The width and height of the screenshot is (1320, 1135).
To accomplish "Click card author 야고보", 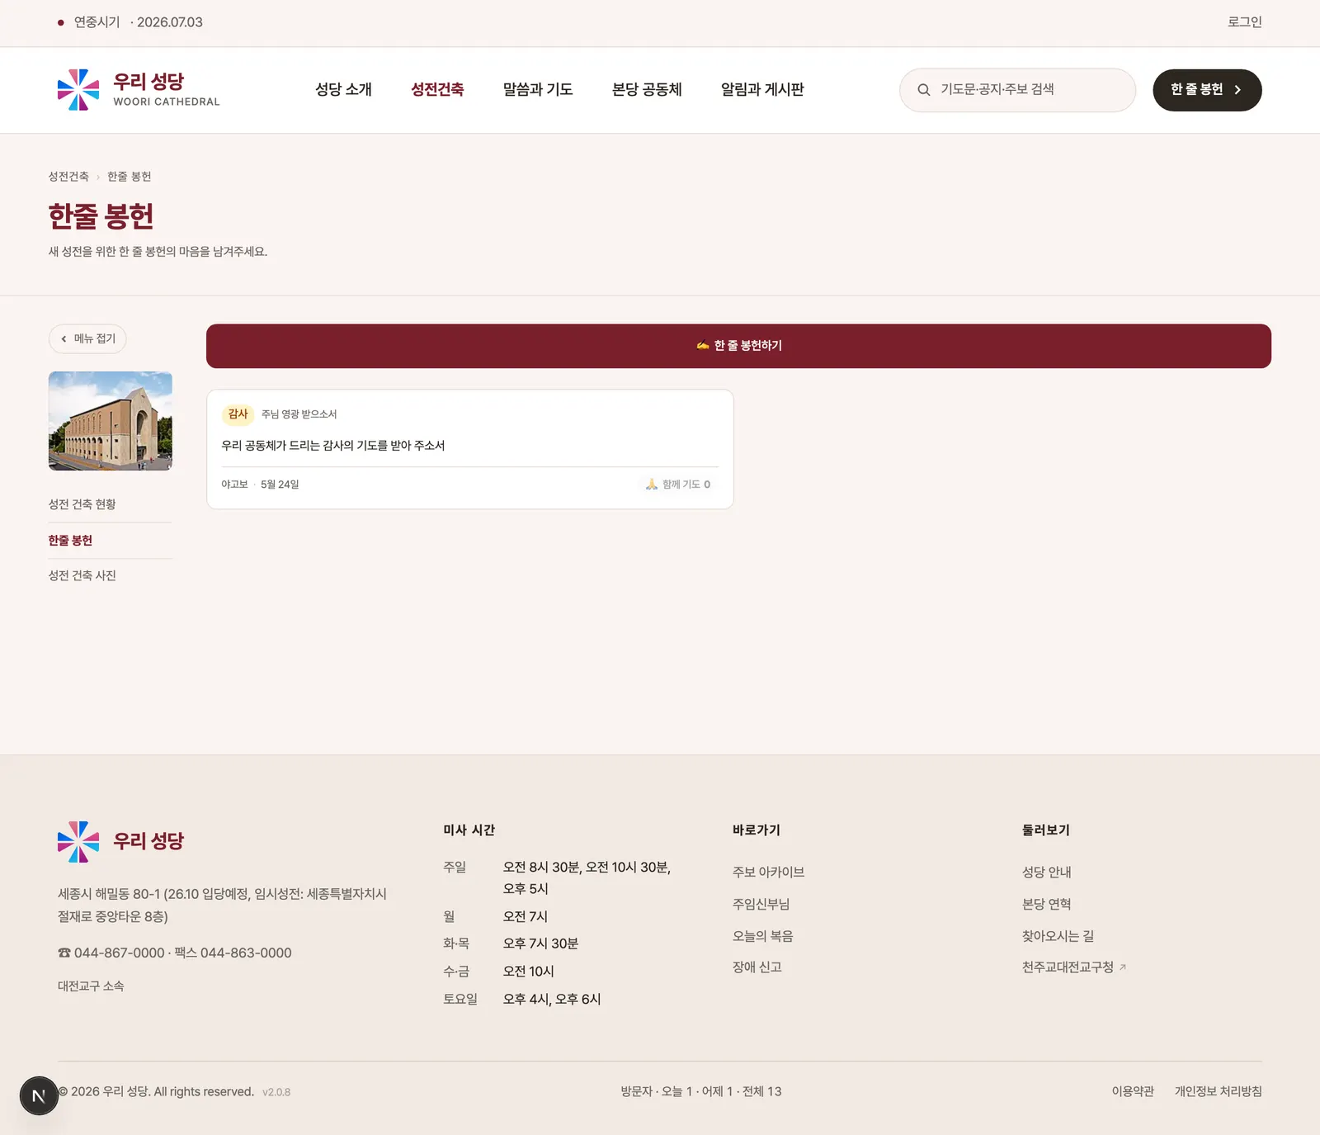I will [x=234, y=485].
